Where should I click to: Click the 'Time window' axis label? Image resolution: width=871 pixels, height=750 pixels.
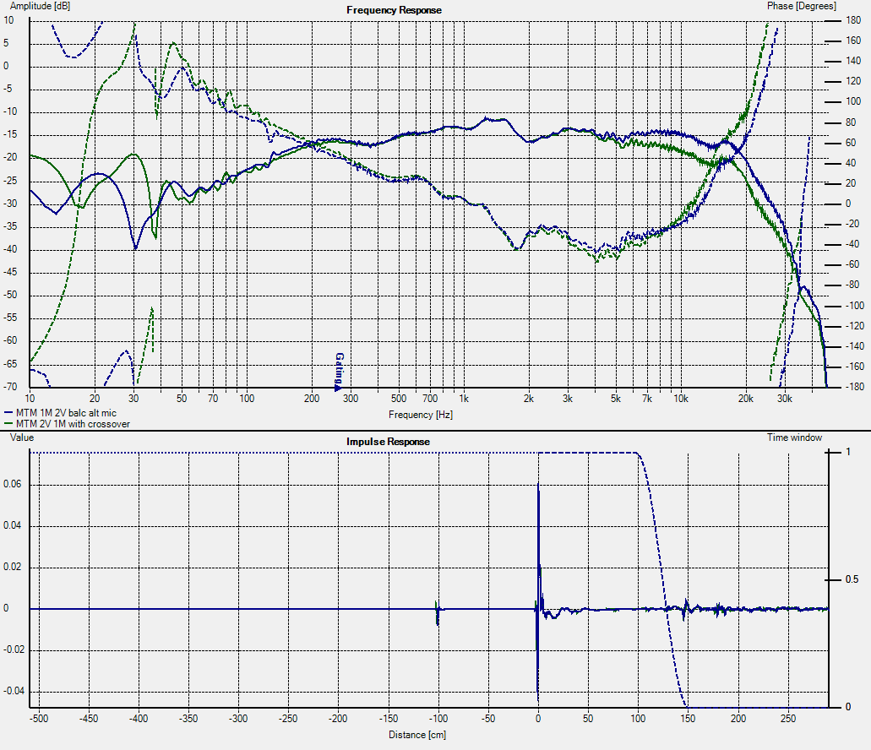click(794, 437)
